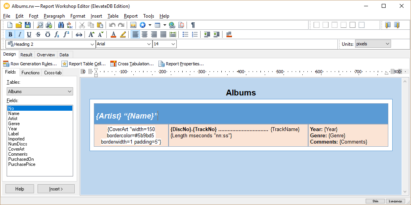The width and height of the screenshot is (411, 205).
Task: Open Find with binoculars icon
Action: pyautogui.click(x=61, y=25)
